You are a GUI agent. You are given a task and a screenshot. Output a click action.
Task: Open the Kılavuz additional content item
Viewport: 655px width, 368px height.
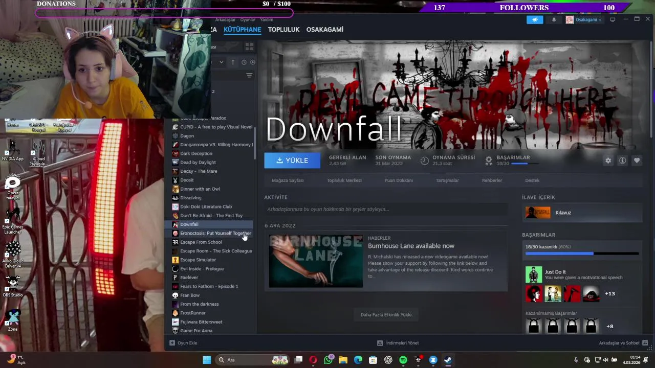[x=582, y=213]
